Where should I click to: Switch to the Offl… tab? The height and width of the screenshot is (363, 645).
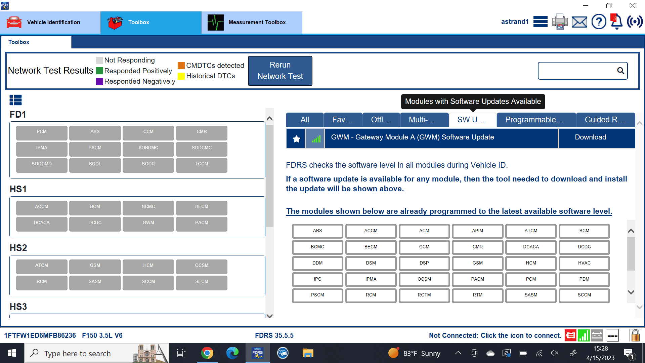tap(381, 120)
